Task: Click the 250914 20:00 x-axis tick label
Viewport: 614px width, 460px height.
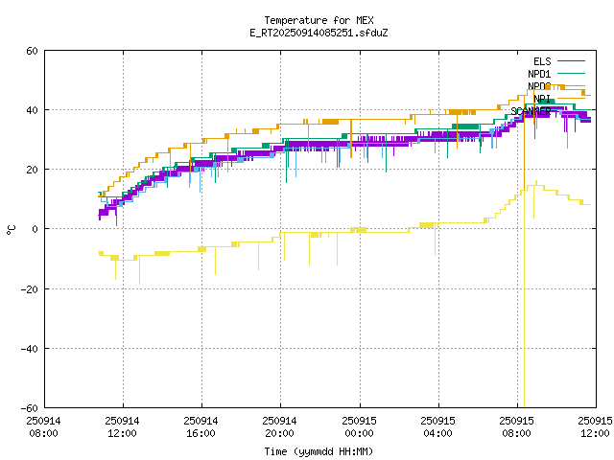Action: coord(279,426)
